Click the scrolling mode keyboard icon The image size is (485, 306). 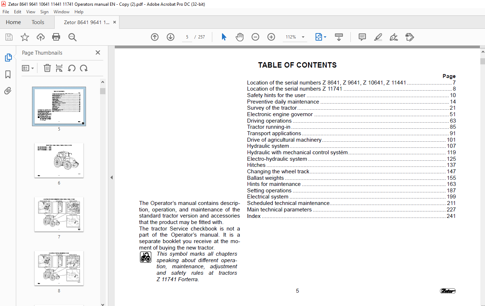coord(339,37)
